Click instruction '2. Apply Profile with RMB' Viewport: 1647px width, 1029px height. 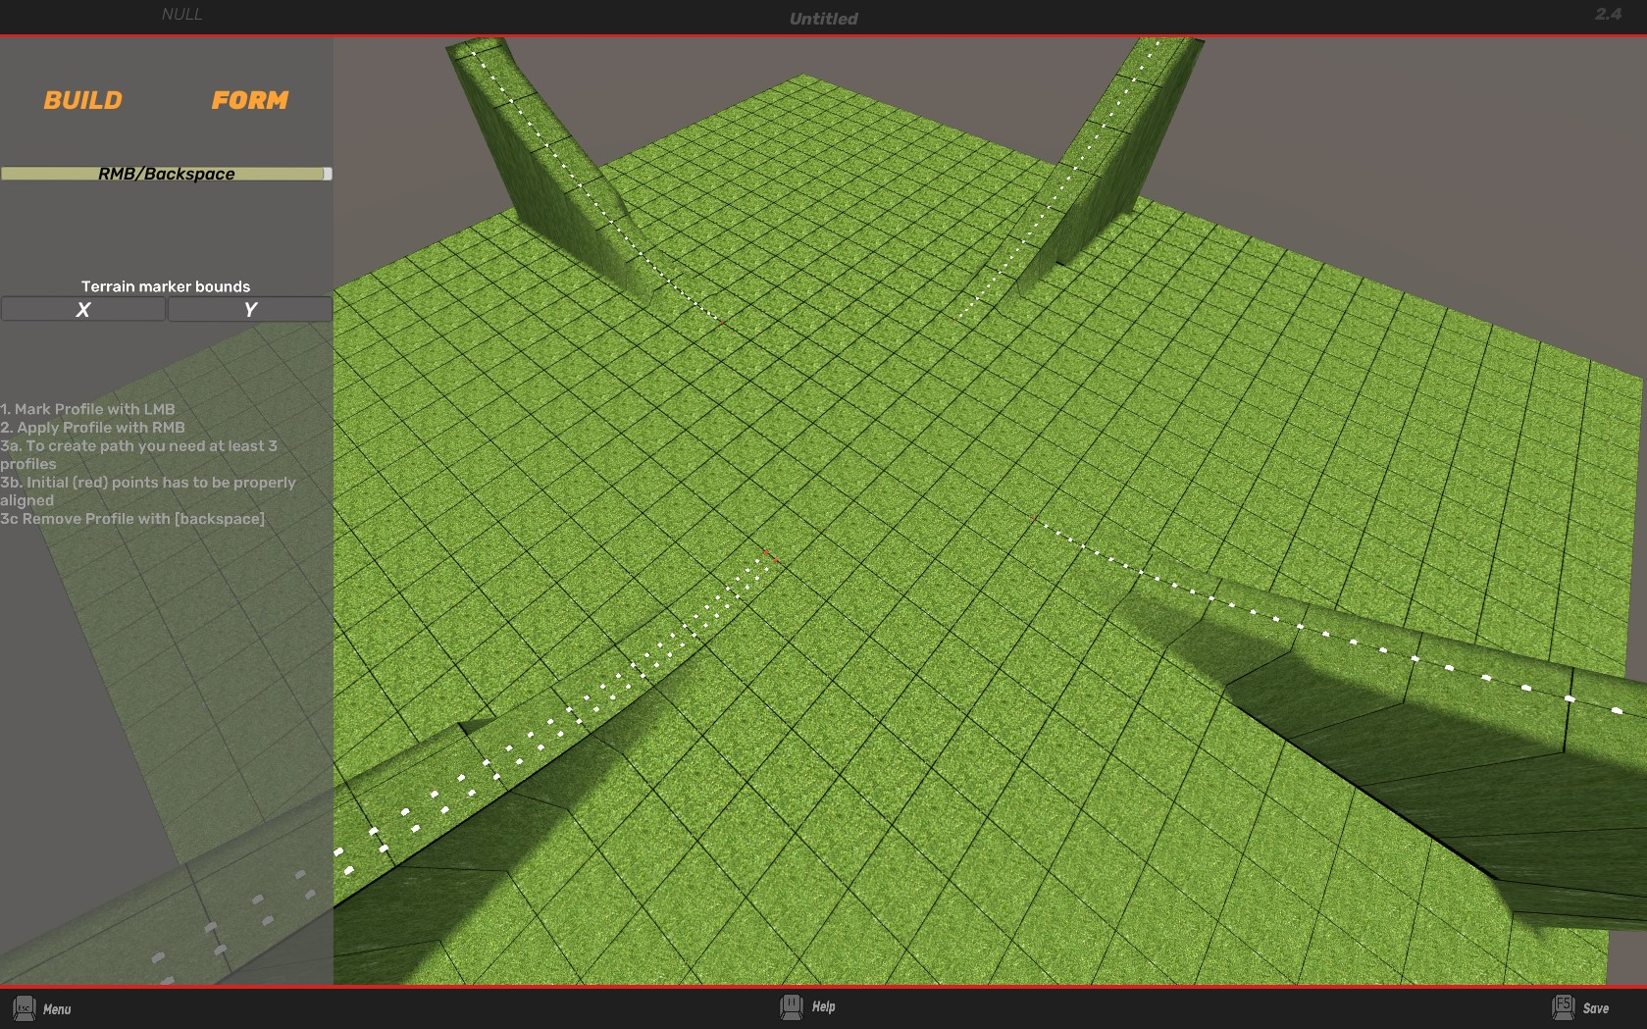(92, 428)
